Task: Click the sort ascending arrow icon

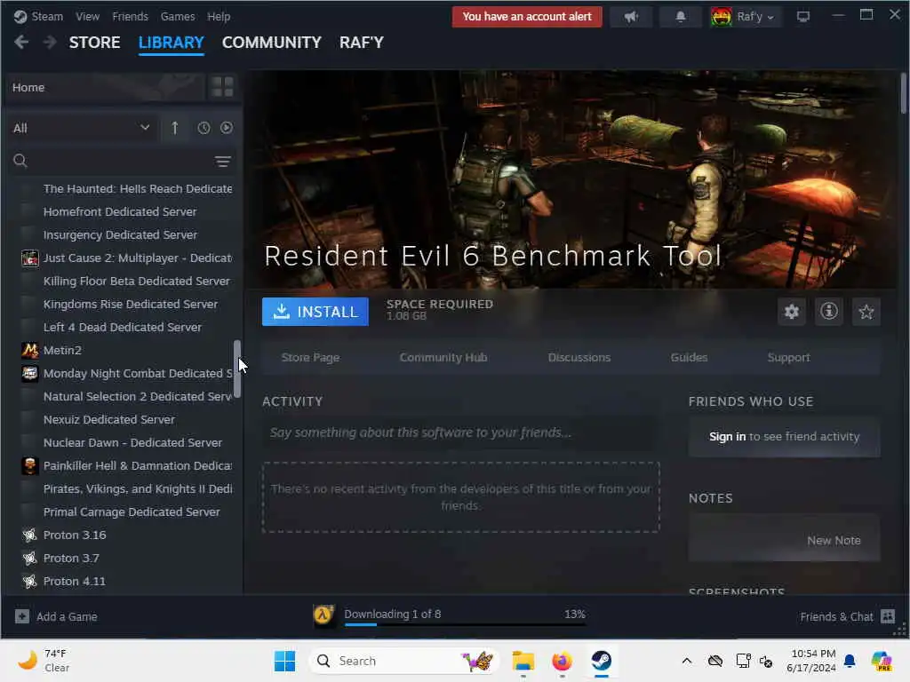Action: coord(175,128)
